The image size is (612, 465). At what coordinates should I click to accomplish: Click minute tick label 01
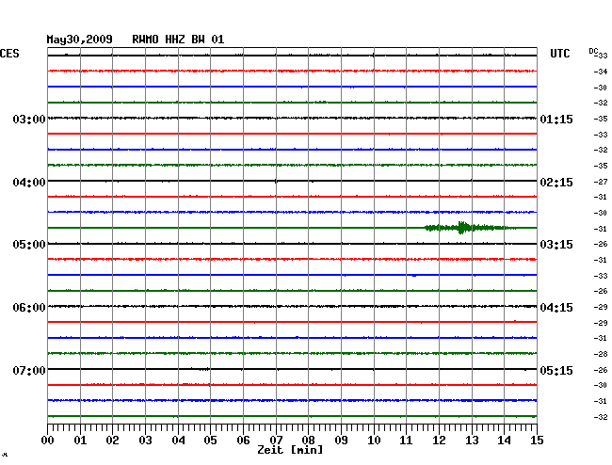80,440
